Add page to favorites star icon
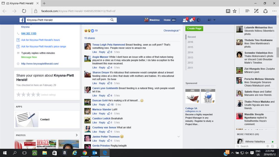The height and width of the screenshot is (157, 279). pyautogui.click(x=235, y=11)
